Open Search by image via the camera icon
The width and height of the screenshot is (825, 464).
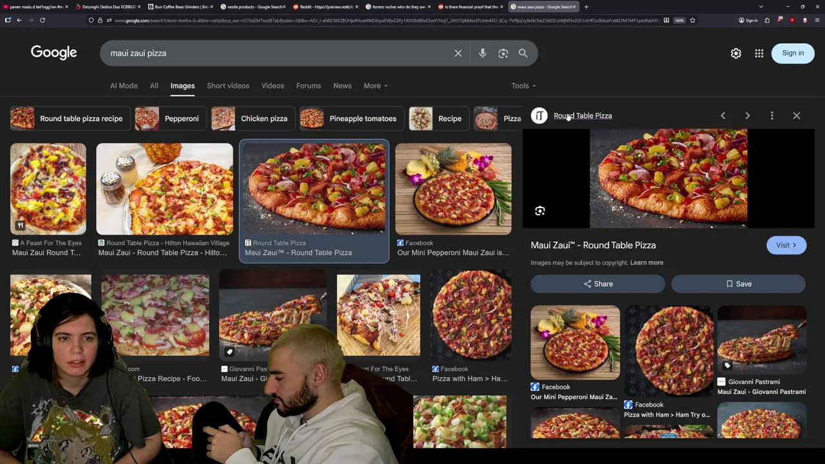(503, 53)
